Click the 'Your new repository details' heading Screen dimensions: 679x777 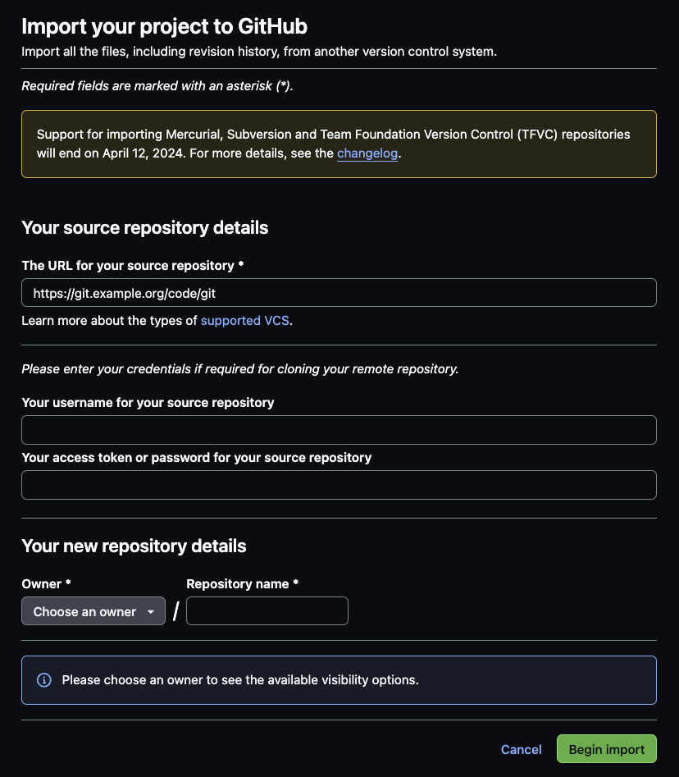point(134,546)
